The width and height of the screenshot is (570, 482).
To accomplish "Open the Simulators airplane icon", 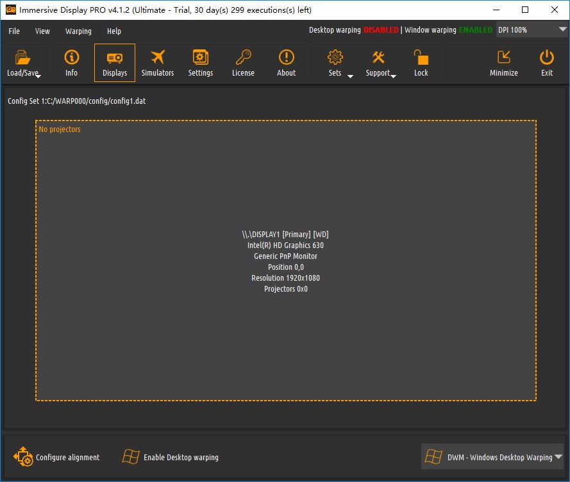I will pyautogui.click(x=158, y=58).
